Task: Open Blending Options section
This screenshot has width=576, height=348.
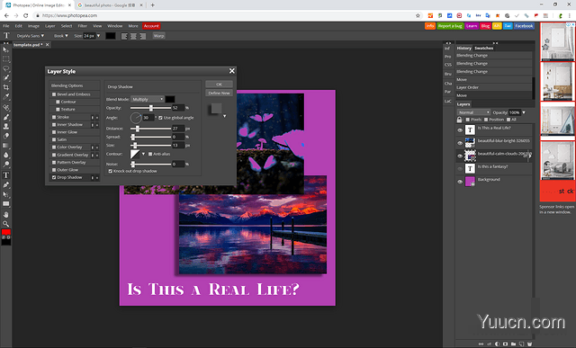Action: click(75, 85)
